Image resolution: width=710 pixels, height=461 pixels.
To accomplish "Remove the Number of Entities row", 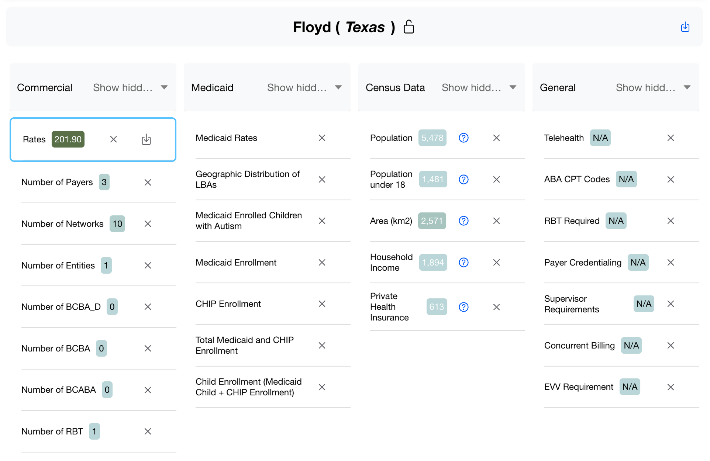I will [148, 266].
